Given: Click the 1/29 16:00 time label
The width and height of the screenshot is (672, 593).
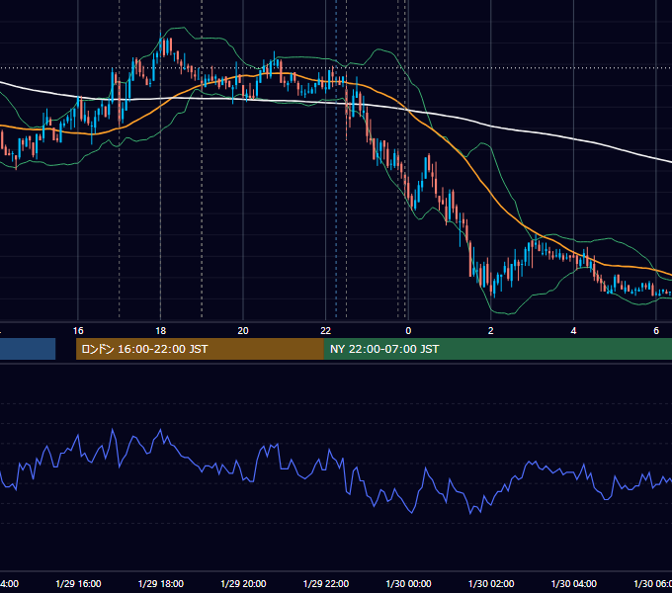Looking at the screenshot, I should [78, 583].
